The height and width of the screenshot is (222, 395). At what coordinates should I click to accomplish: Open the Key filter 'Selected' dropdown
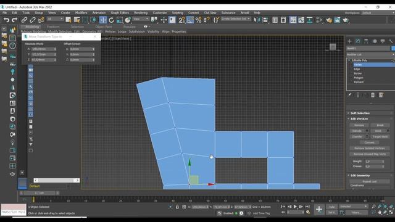tap(353, 207)
